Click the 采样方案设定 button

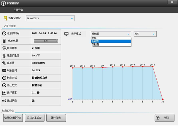(x=34, y=118)
